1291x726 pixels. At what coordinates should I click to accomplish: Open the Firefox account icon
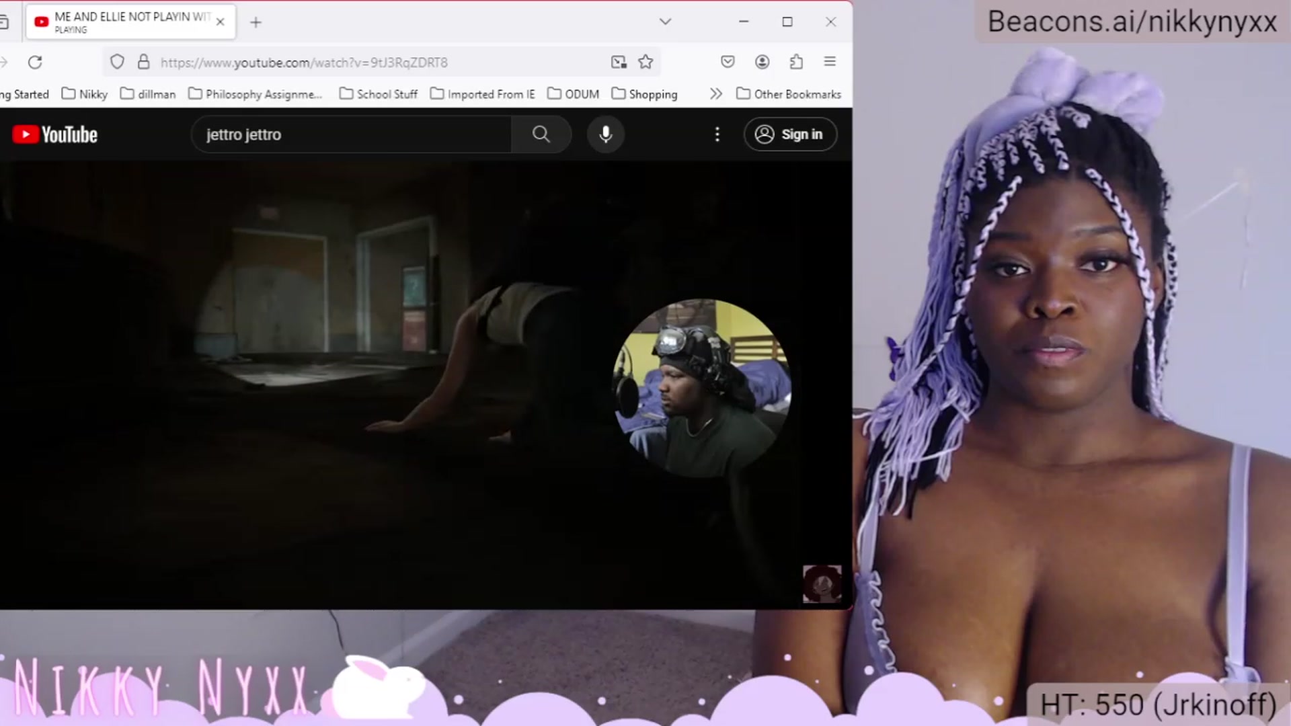(x=762, y=62)
